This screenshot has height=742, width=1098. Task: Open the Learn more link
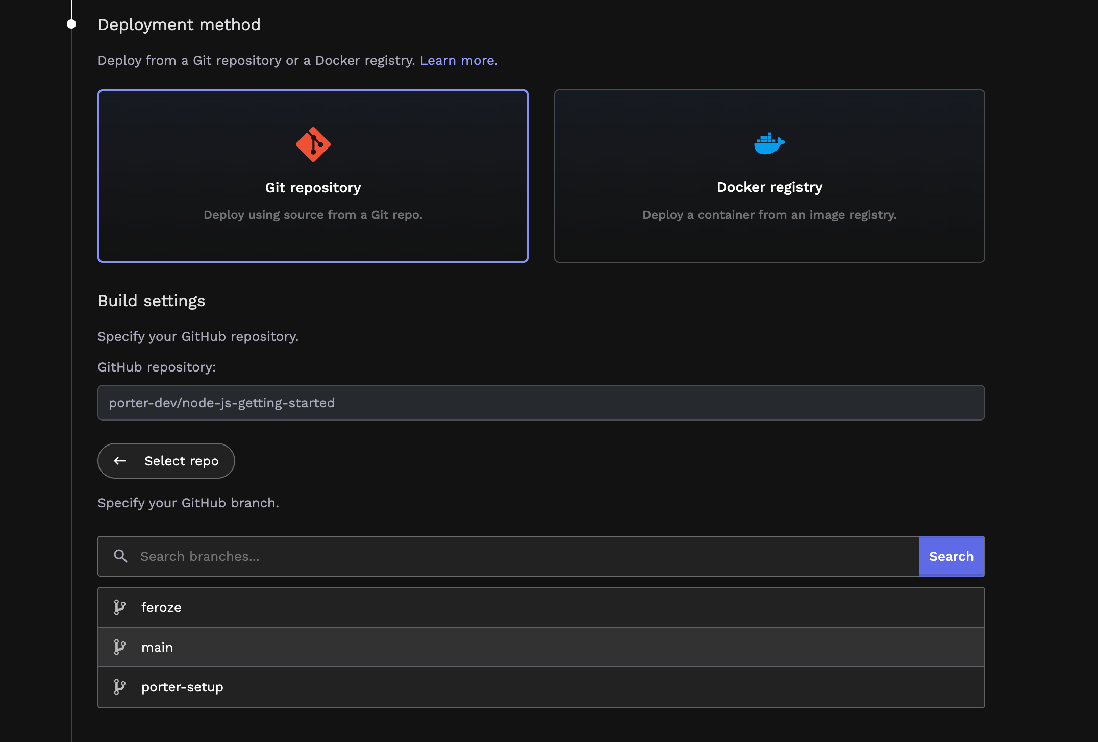(458, 60)
